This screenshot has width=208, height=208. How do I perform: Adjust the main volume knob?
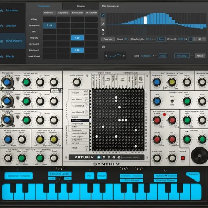pyautogui.click(x=77, y=82)
